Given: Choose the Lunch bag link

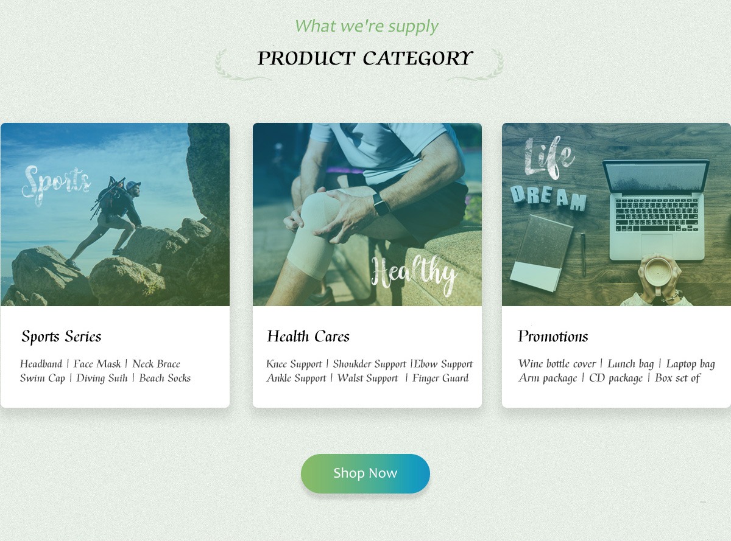Looking at the screenshot, I should pos(630,364).
